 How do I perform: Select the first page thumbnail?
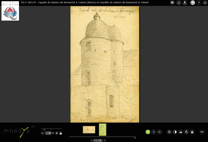click(89, 130)
